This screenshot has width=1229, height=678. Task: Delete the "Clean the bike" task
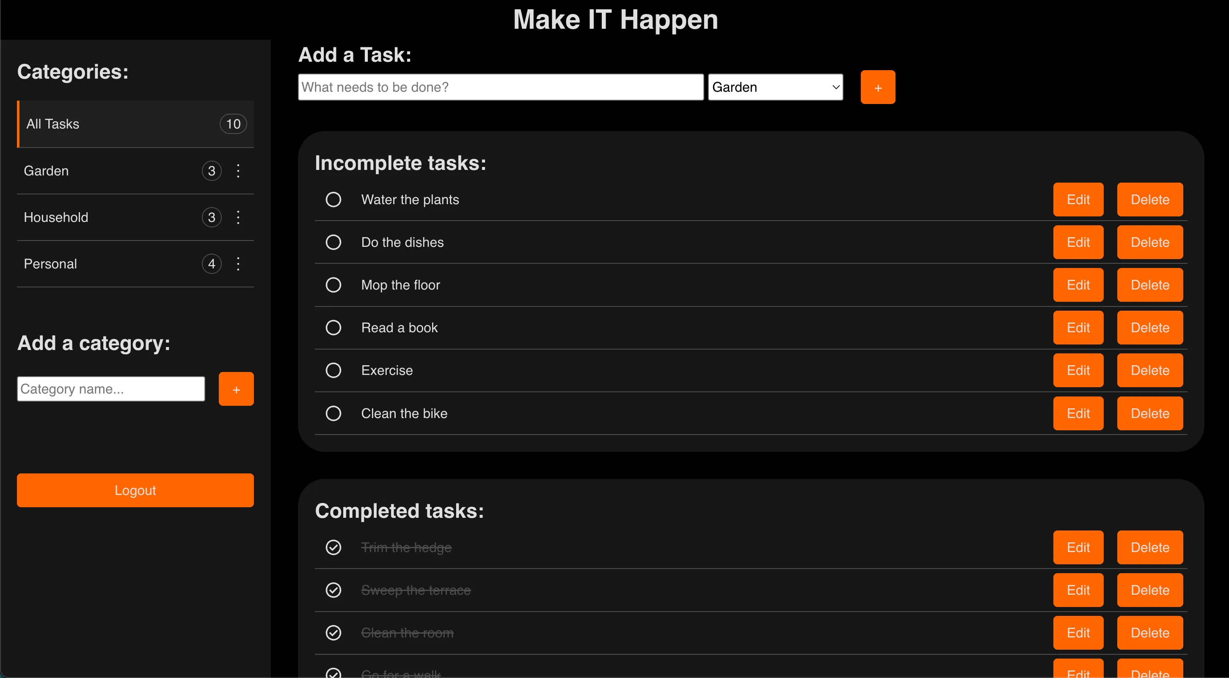(1149, 413)
